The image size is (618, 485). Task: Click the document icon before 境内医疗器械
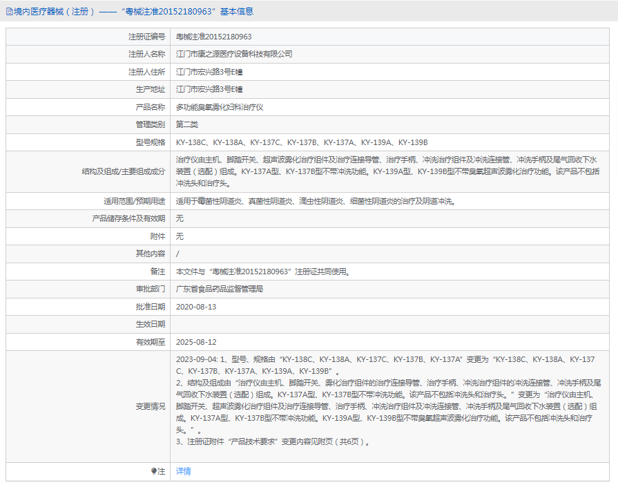(x=9, y=11)
